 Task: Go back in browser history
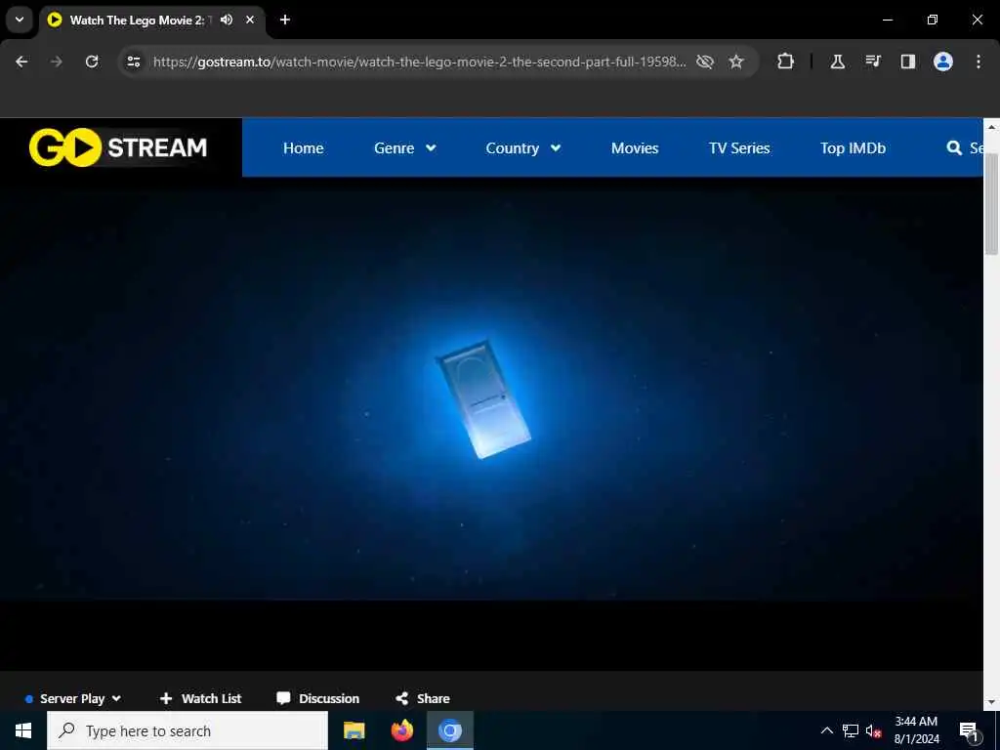(x=21, y=62)
